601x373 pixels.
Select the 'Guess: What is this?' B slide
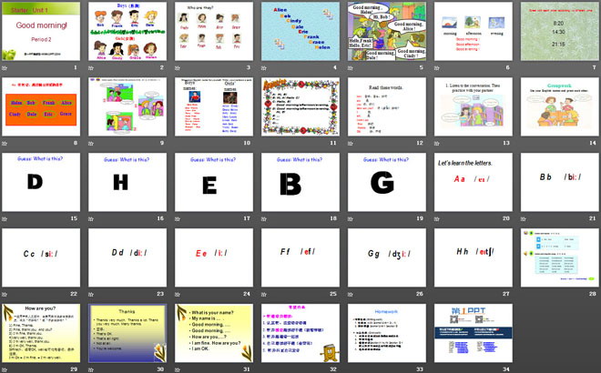pos(300,182)
